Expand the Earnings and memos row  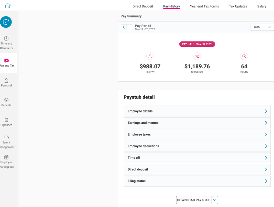197,123
